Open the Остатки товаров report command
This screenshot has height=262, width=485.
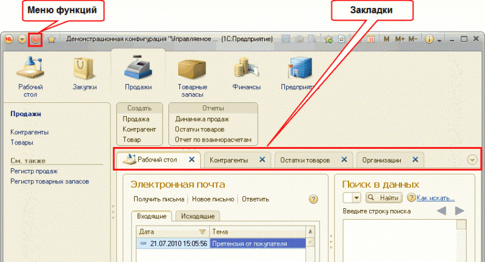199,129
